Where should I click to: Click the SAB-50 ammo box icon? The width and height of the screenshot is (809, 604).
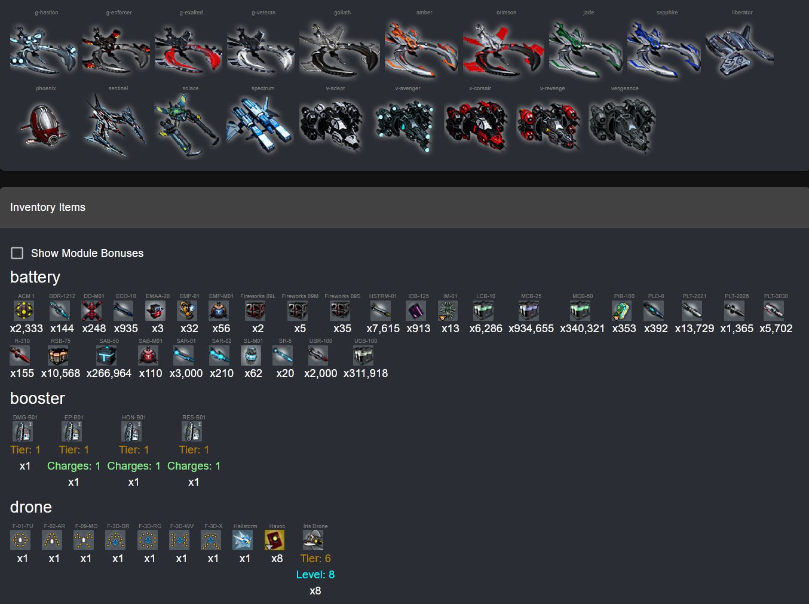coord(106,355)
